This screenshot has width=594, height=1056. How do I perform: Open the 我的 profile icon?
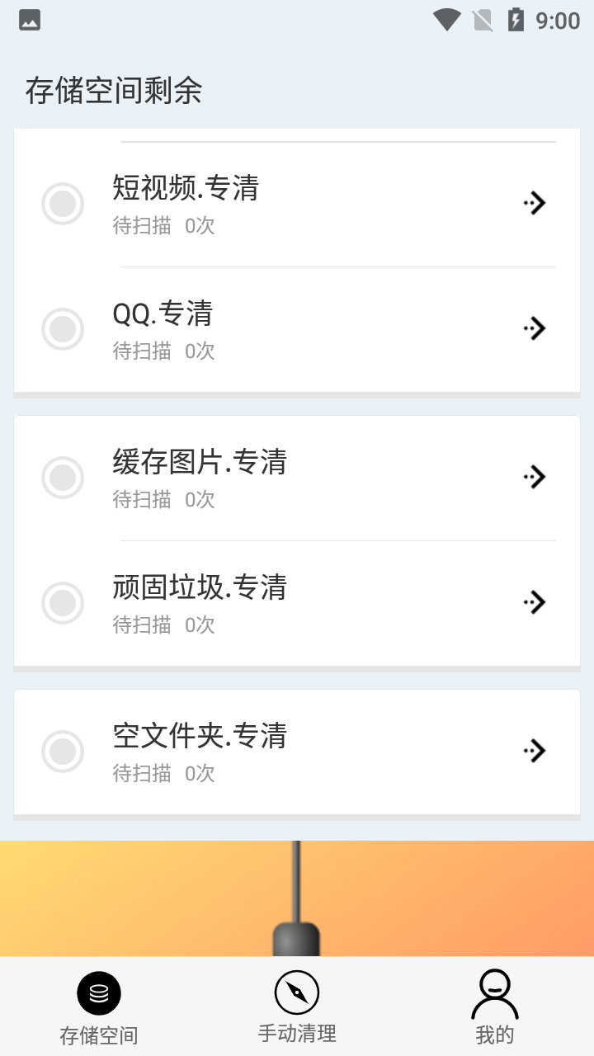[495, 994]
